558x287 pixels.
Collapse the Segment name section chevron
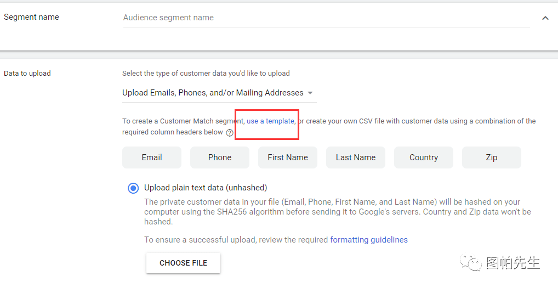(x=545, y=18)
